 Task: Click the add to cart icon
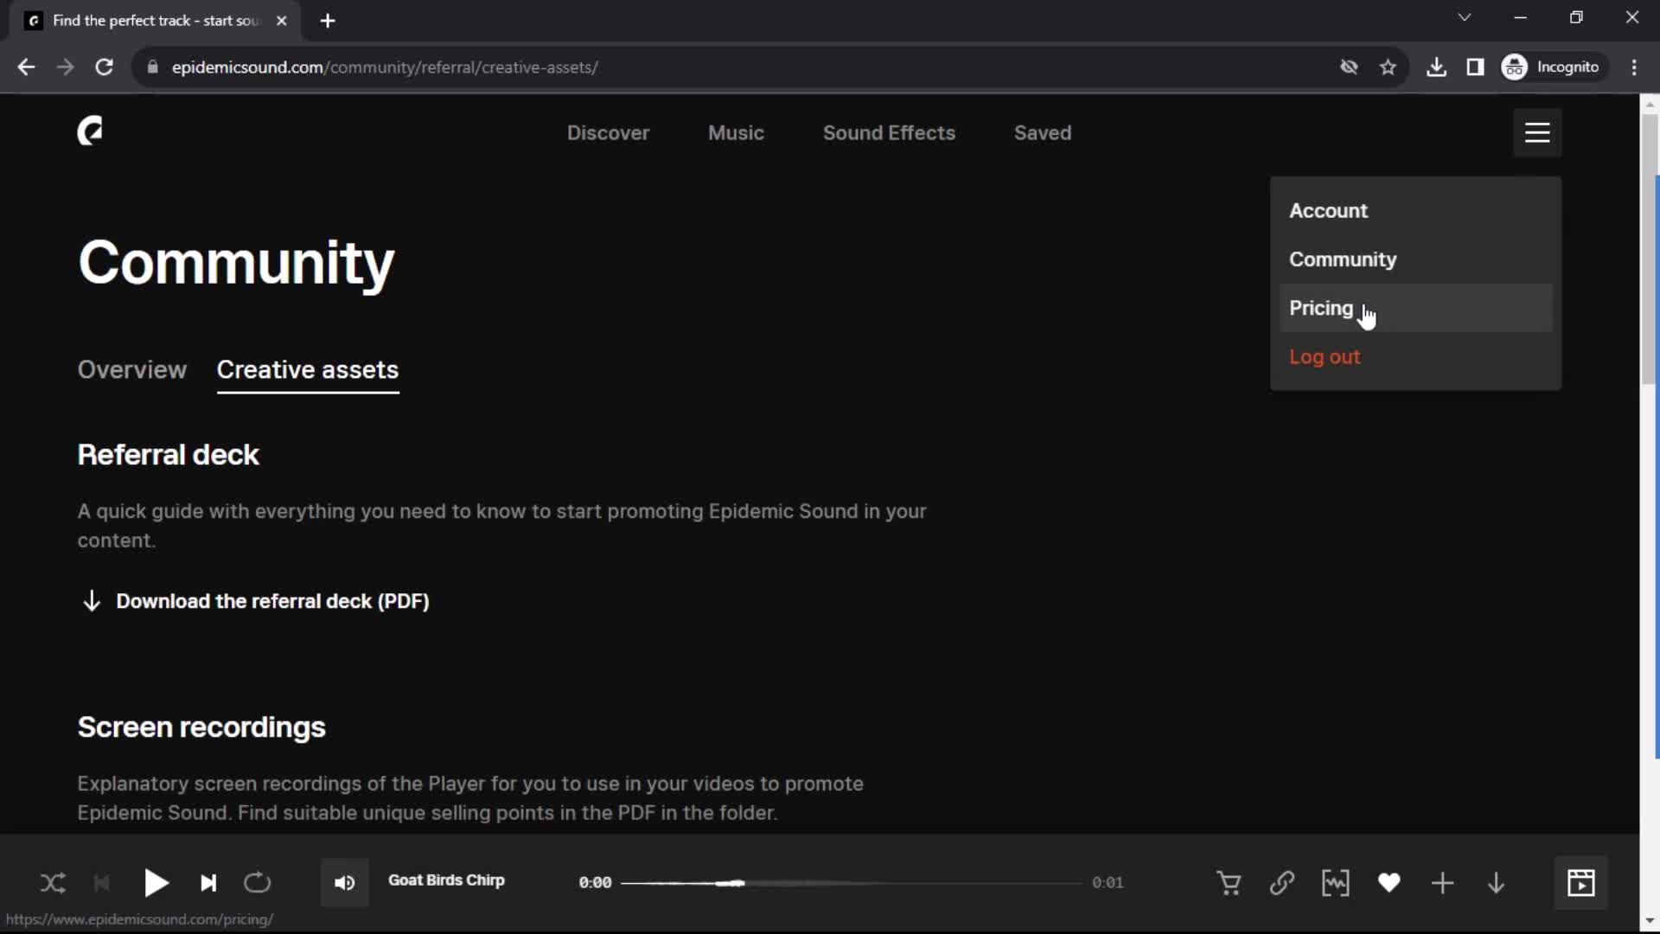[1229, 881]
